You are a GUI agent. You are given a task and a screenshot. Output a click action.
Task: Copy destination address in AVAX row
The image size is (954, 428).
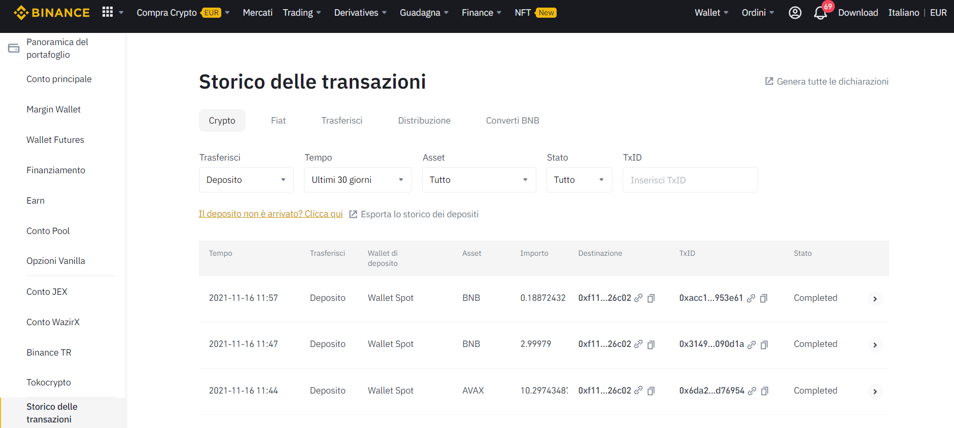[x=651, y=391]
